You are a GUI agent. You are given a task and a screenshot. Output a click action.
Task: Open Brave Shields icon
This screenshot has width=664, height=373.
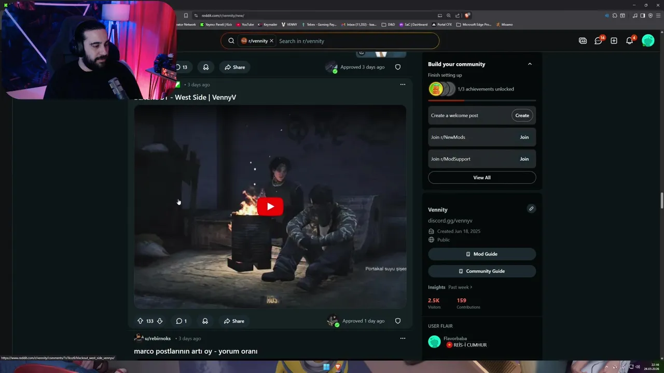coord(467,16)
